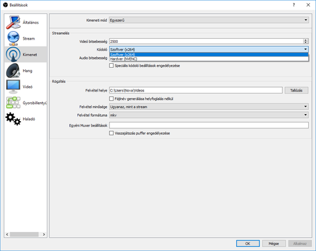
Task: Click the Felvétel helye path field
Action: coord(196,90)
